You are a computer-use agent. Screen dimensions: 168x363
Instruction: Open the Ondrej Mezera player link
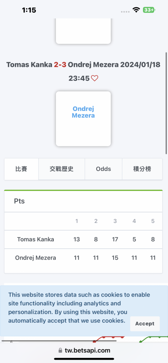pos(83,112)
